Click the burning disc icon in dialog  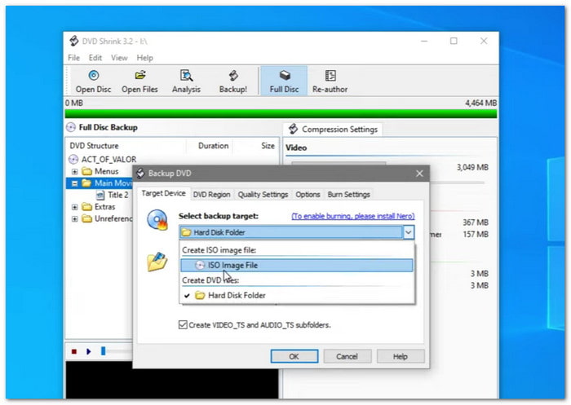[x=157, y=220]
